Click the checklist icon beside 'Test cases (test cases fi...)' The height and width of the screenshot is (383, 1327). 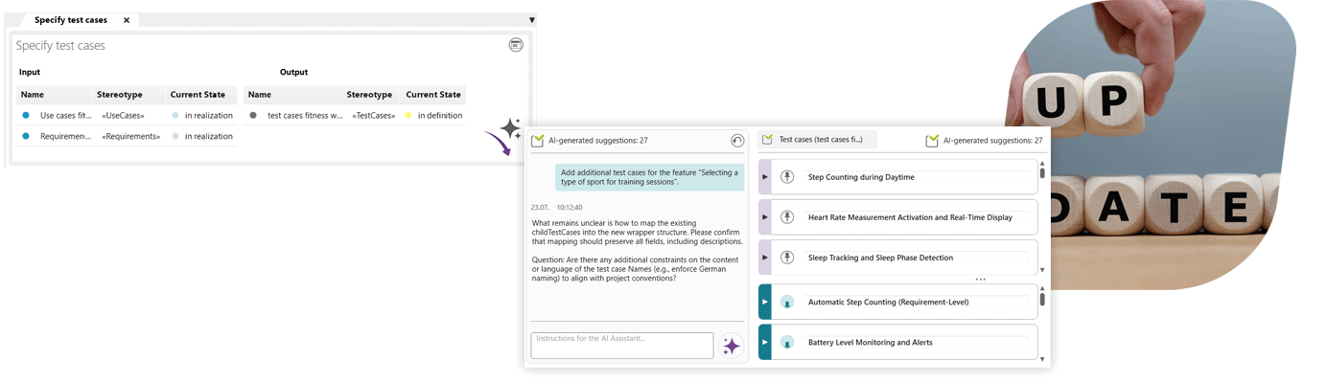(x=767, y=140)
